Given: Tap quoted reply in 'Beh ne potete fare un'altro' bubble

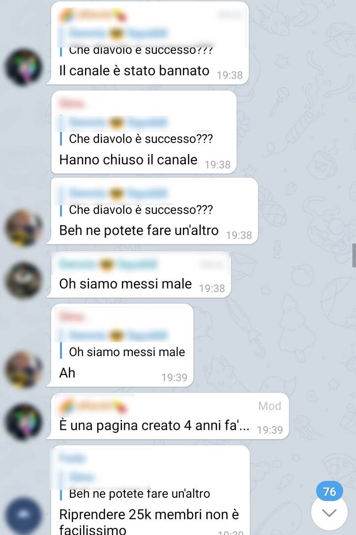Looking at the screenshot, I should (136, 202).
